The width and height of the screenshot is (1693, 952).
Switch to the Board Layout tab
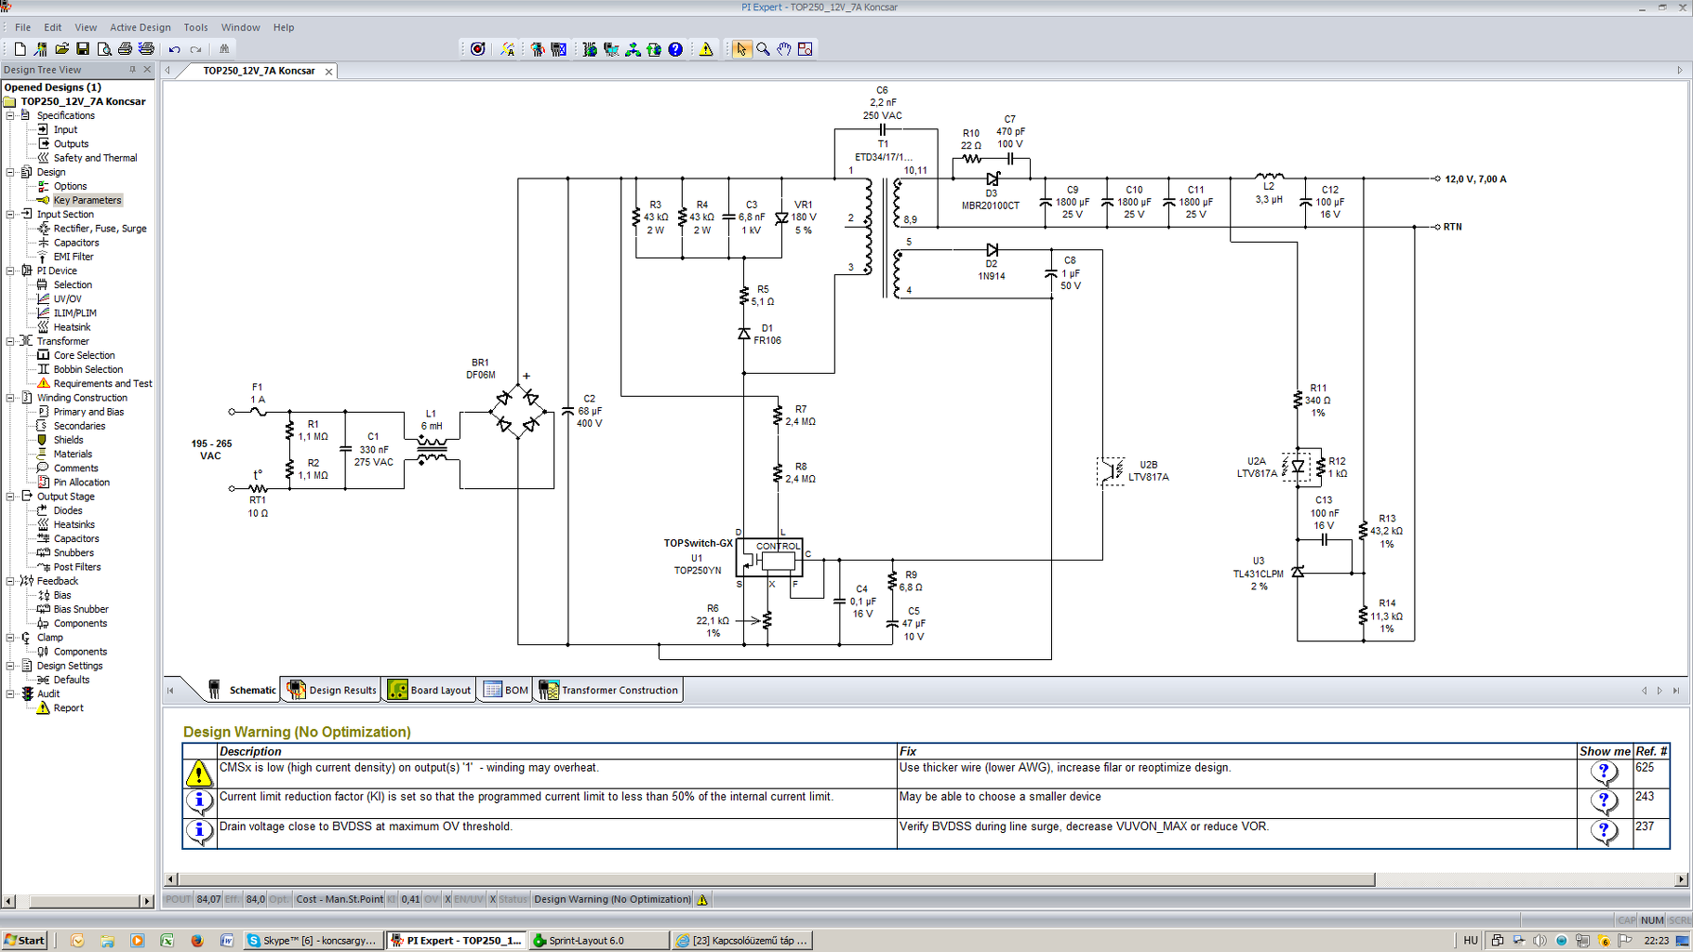(431, 690)
